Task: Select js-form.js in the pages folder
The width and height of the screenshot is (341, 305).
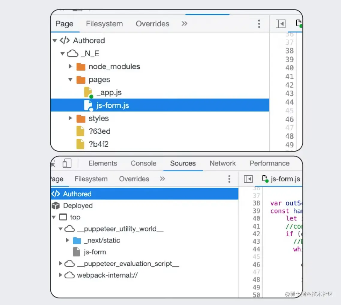Action: point(160,105)
